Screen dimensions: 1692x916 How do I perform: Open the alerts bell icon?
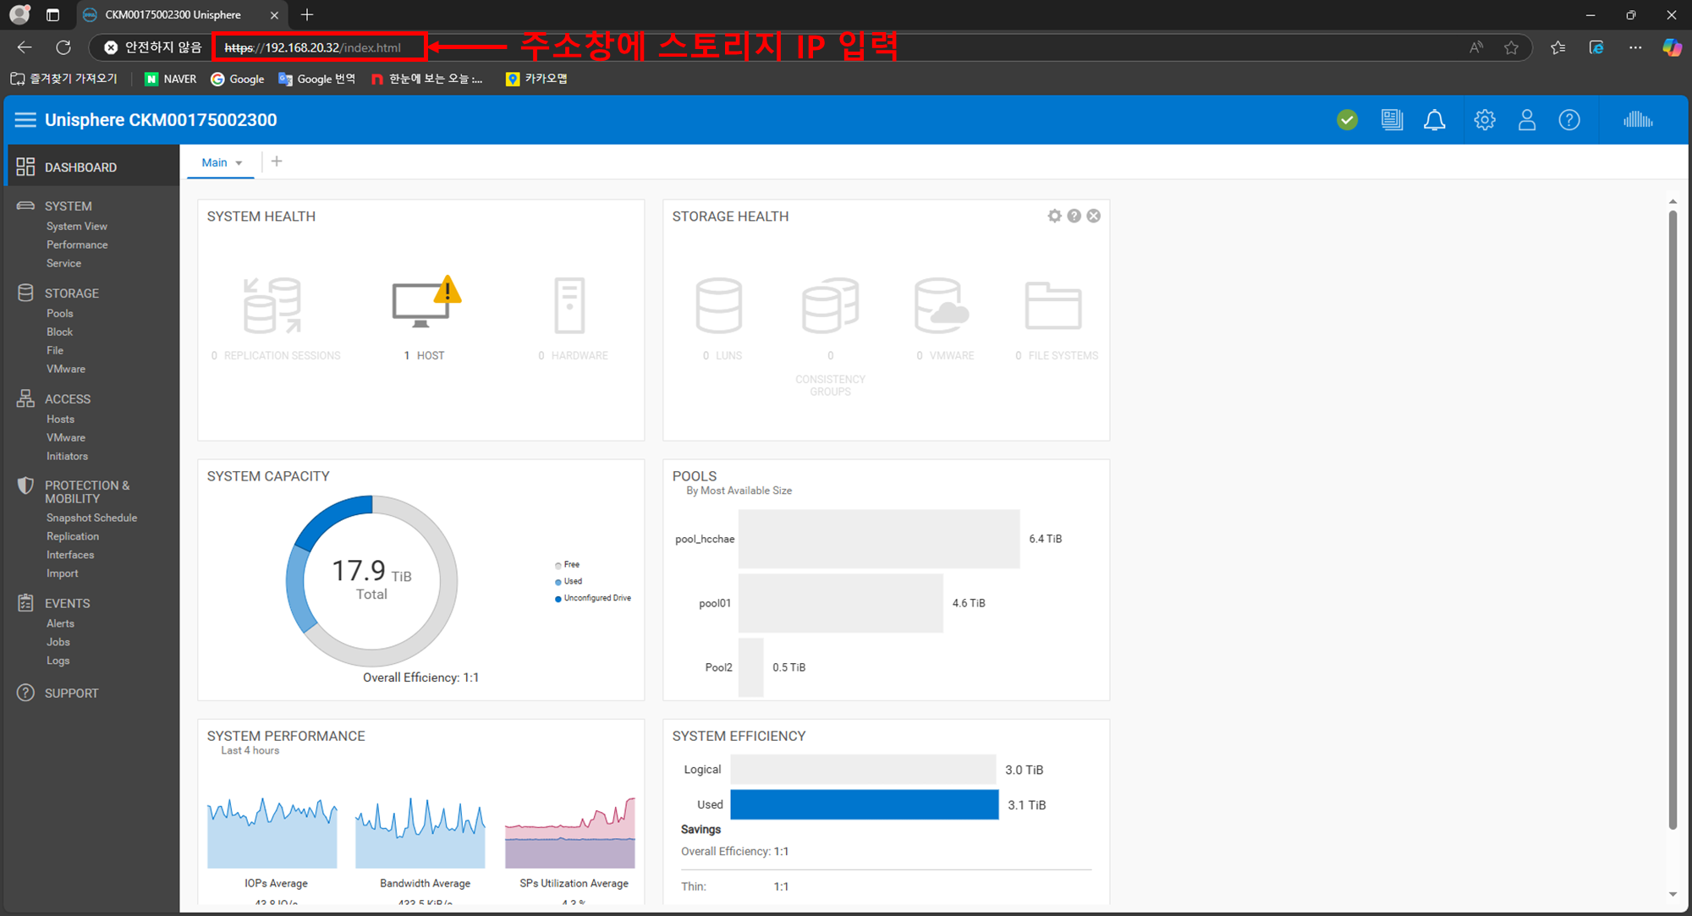(1434, 120)
